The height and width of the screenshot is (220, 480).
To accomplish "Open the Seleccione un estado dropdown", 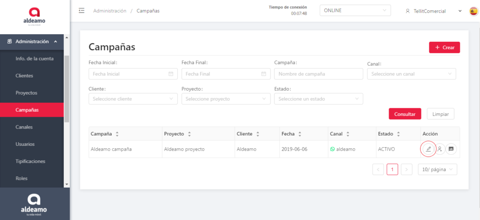I will pos(318,99).
